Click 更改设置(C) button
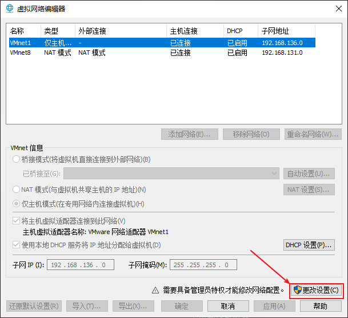The width and height of the screenshot is (348, 318). [317, 290]
